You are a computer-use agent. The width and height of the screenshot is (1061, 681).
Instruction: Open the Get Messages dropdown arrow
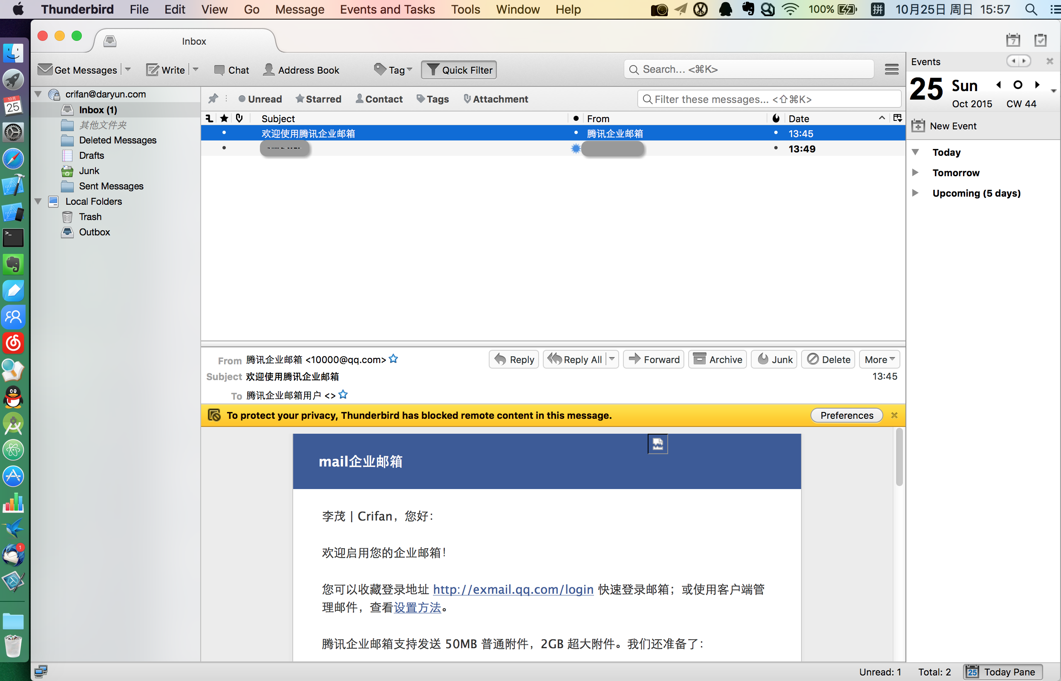(128, 69)
